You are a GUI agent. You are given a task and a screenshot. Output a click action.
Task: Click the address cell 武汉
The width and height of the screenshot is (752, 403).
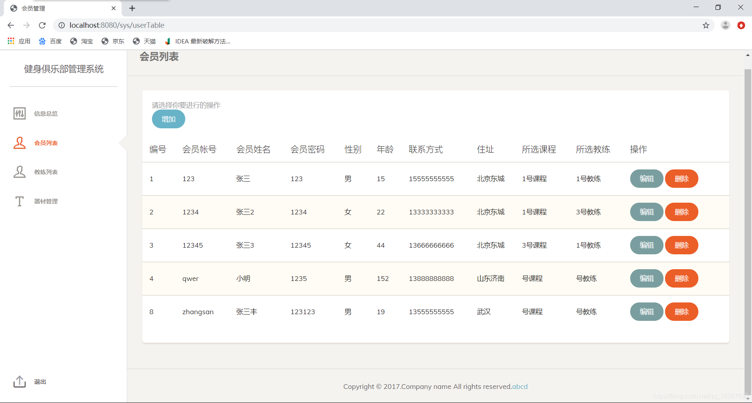484,312
